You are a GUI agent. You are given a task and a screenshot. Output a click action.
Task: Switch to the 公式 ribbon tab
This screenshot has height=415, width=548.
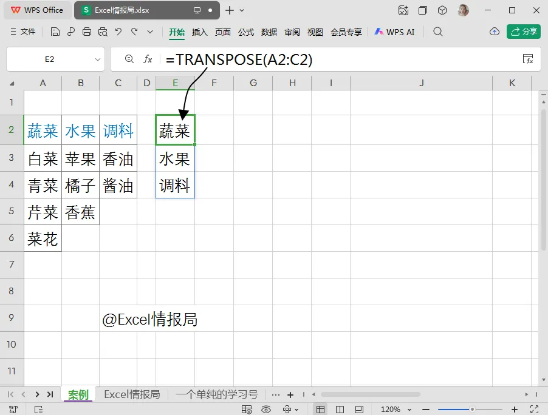pyautogui.click(x=246, y=33)
